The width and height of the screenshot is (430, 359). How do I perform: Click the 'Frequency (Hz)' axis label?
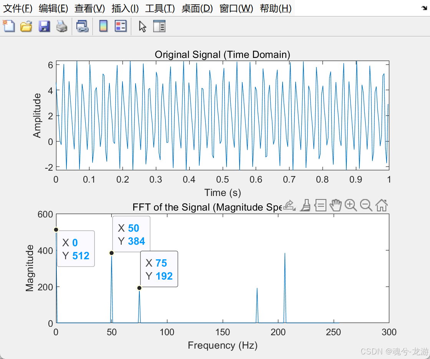click(223, 345)
